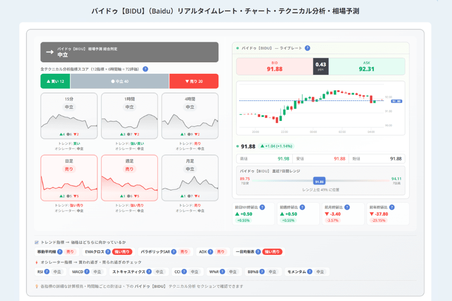Screen dimensions: 452x301
Task: Click the 91.88 marker on 7-day range
Action: [x=319, y=182]
